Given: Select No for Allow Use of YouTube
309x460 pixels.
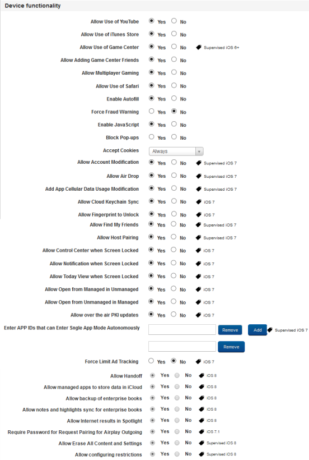Looking at the screenshot, I should pyautogui.click(x=174, y=21).
